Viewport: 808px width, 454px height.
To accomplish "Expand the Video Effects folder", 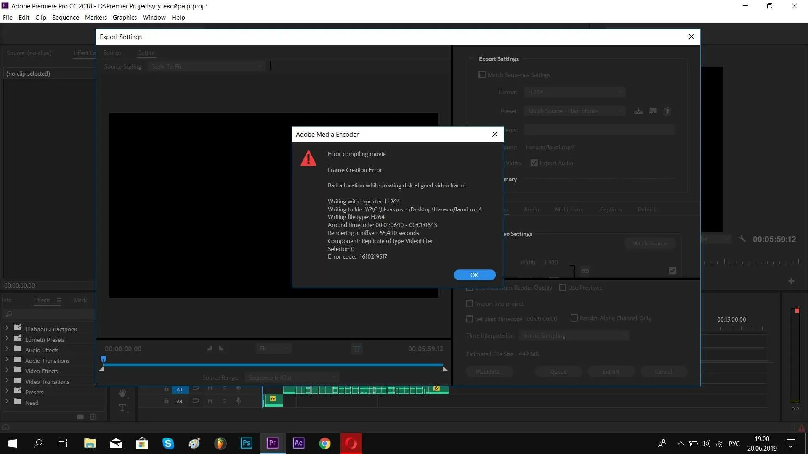I will click(7, 371).
